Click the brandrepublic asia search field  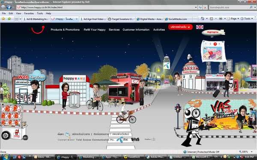pyautogui.click(x=229, y=7)
